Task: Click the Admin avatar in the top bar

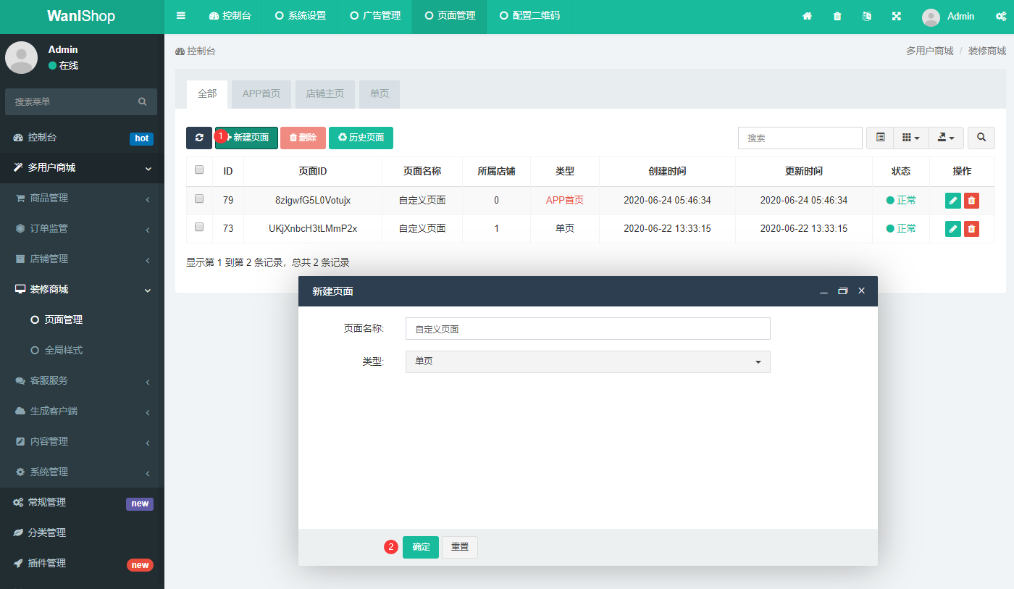Action: pyautogui.click(x=931, y=17)
